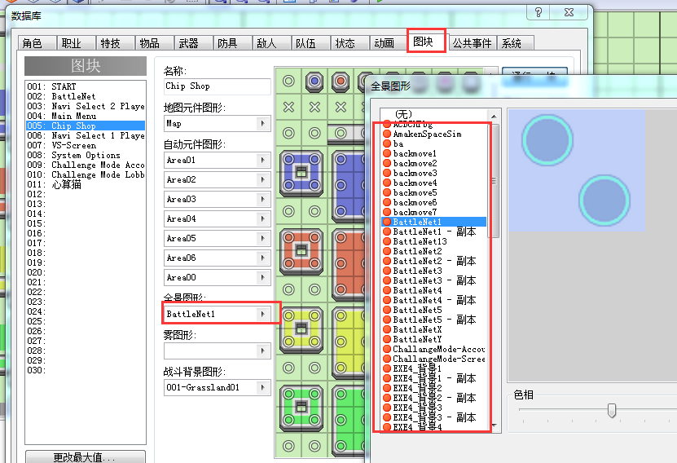Image resolution: width=677 pixels, height=463 pixels.
Task: Select the BattleNet3 graphic
Action: (x=434, y=271)
